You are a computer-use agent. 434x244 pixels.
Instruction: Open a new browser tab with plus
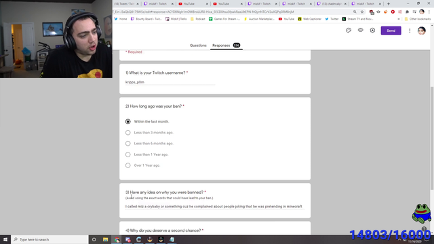[389, 4]
